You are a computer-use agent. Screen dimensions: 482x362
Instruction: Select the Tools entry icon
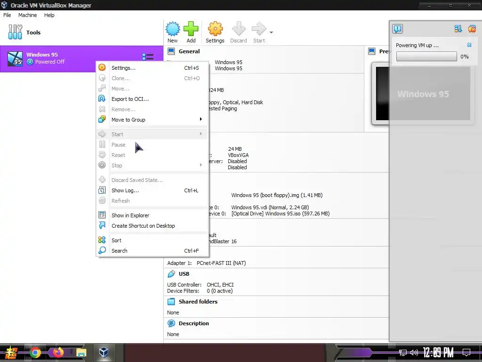click(15, 32)
